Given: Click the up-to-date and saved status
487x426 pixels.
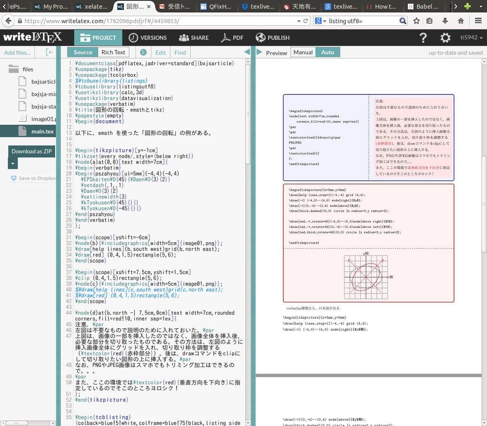Looking at the screenshot, I should pos(456,53).
